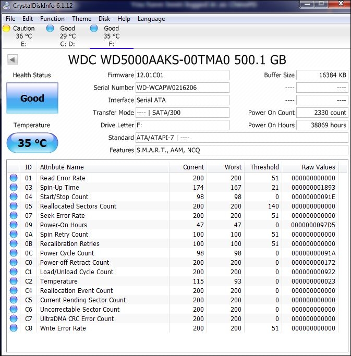Open the File menu
The height and width of the screenshot is (356, 351).
click(x=10, y=19)
